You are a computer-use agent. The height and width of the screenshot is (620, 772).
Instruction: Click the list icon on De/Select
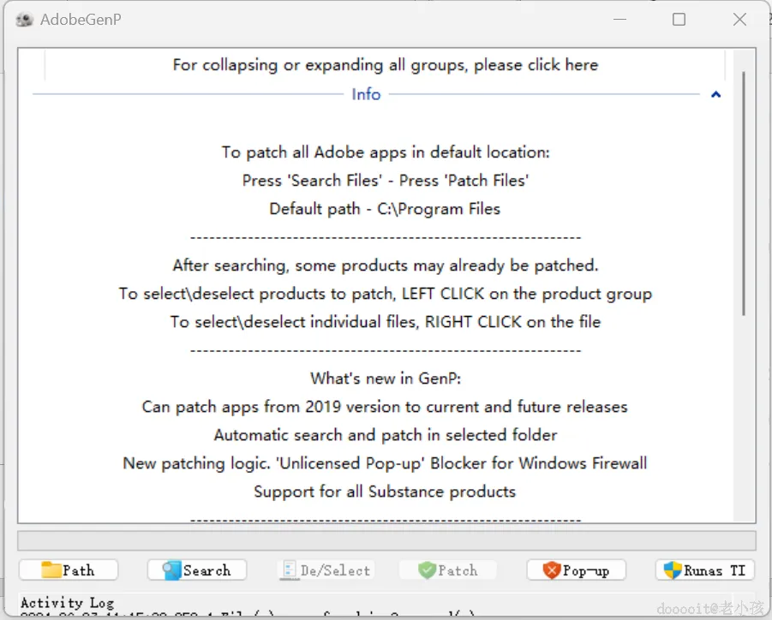point(289,569)
